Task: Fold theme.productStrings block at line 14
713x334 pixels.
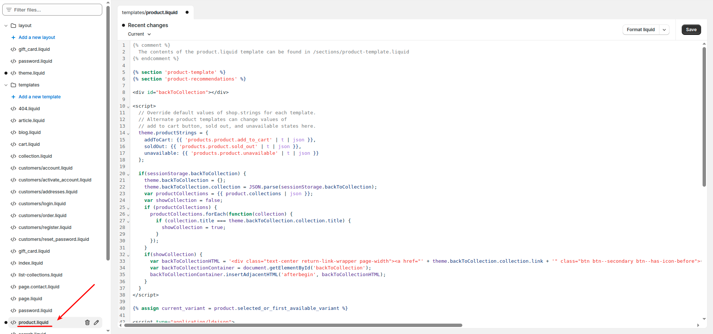Action: coord(128,134)
